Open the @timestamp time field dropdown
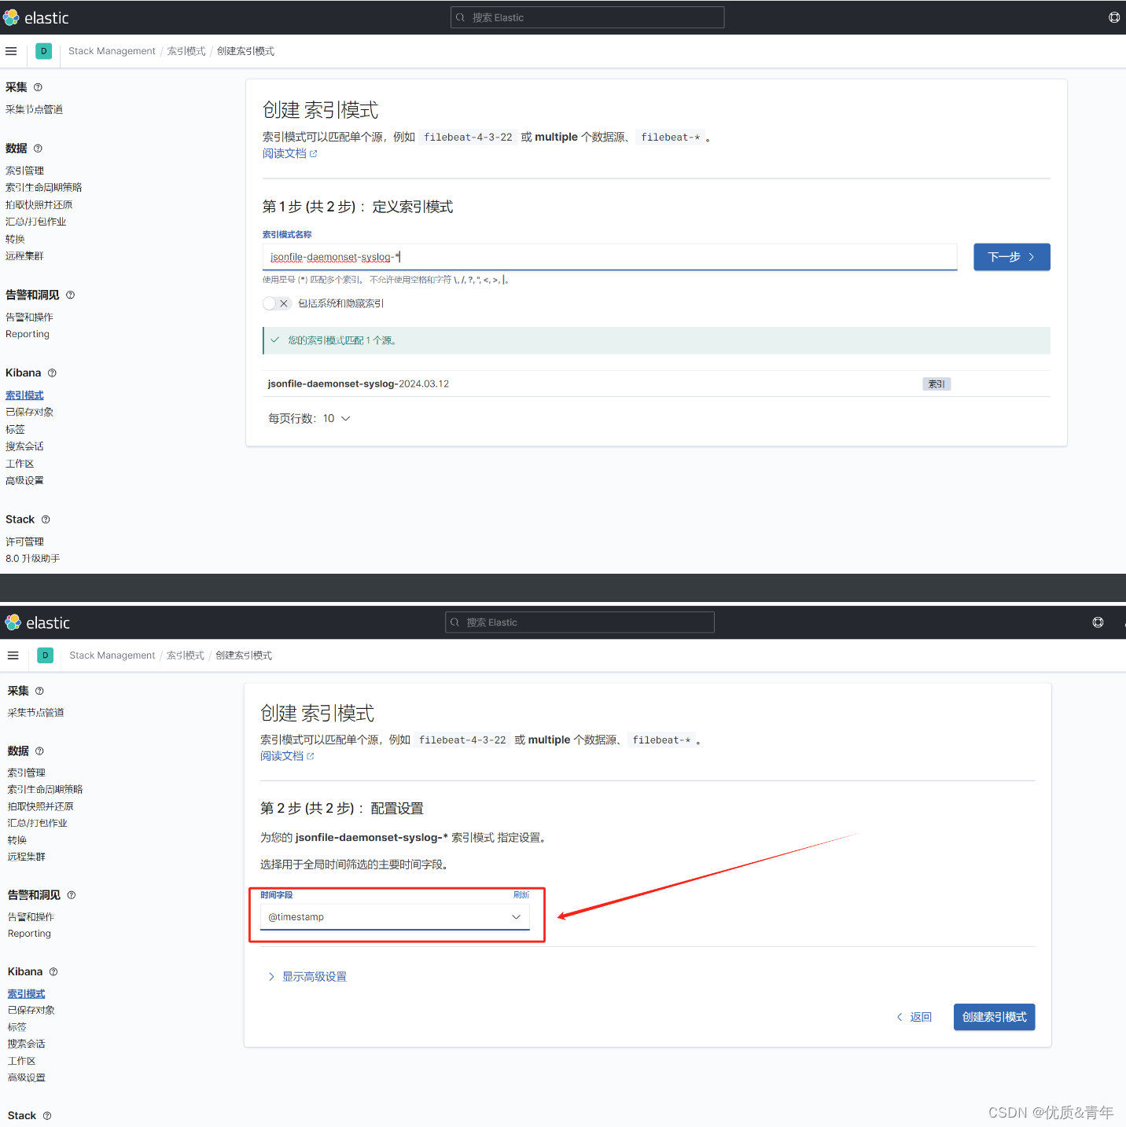 click(395, 917)
